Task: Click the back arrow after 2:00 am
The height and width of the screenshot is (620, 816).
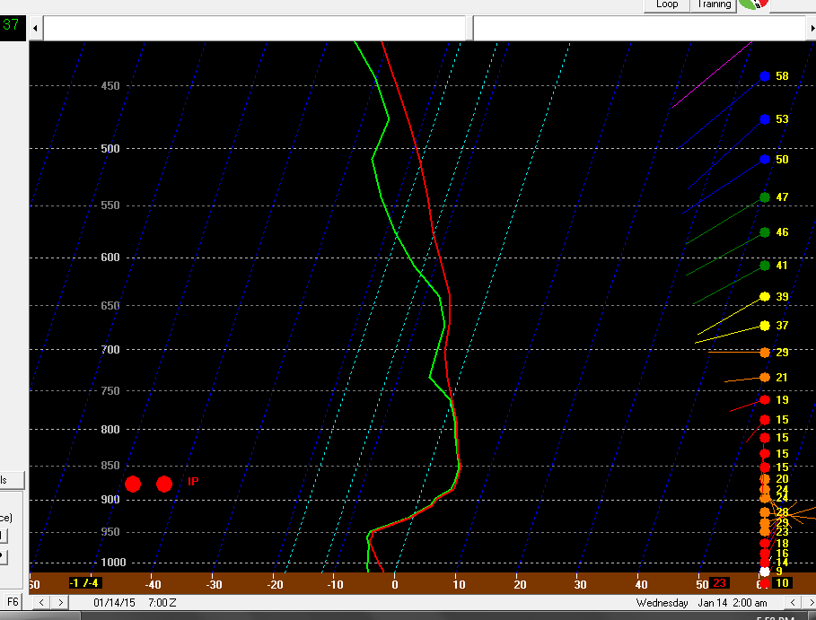Action: click(x=792, y=602)
